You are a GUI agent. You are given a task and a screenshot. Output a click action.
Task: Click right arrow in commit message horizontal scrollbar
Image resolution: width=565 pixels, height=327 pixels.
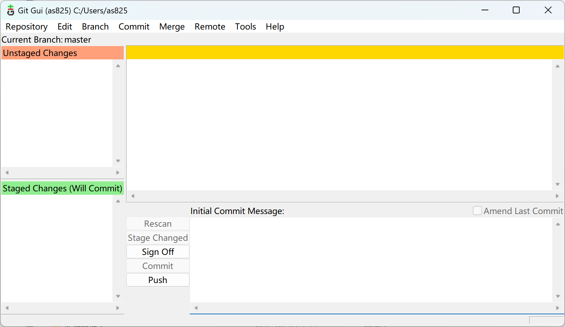[x=557, y=308]
